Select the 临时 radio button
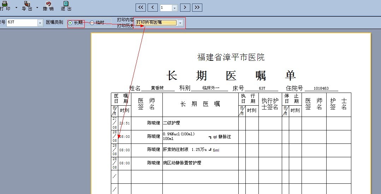Image resolution: width=381 pixels, height=194 pixels. [92, 23]
